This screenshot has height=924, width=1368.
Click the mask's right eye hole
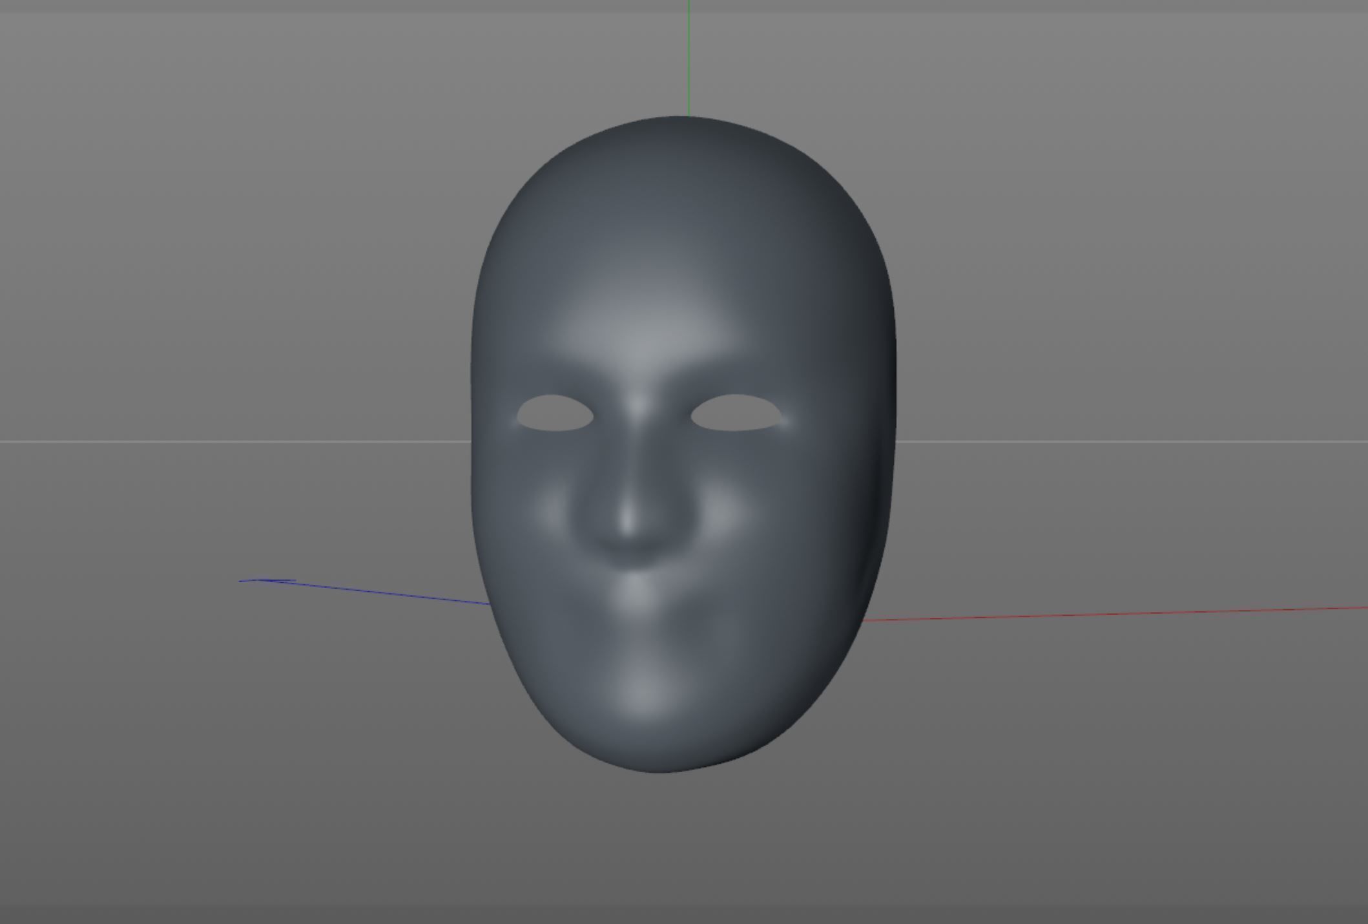[x=736, y=412]
